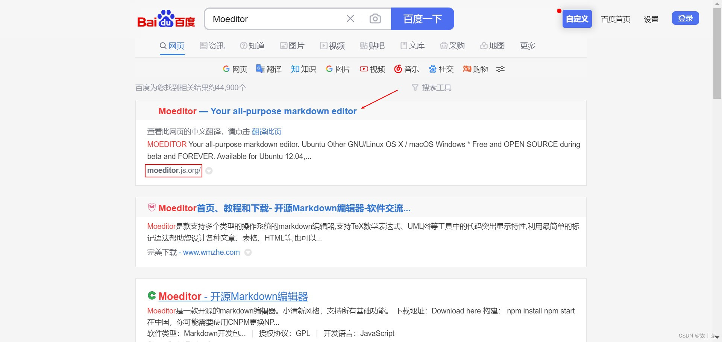Click the Baidu logo
Image resolution: width=722 pixels, height=342 pixels.
click(166, 19)
